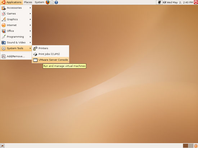Viewport: 198px width, 148px height.
Task: Click the date and time clock
Action: (180, 2)
